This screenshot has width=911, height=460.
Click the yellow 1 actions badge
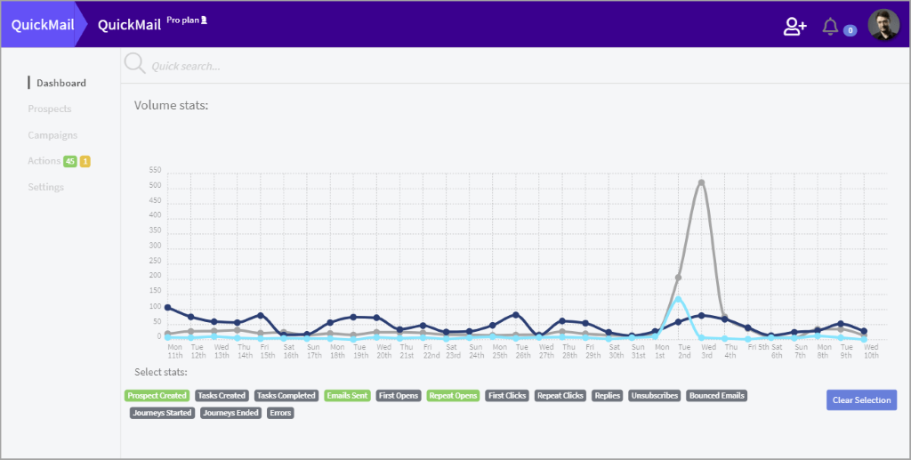85,161
